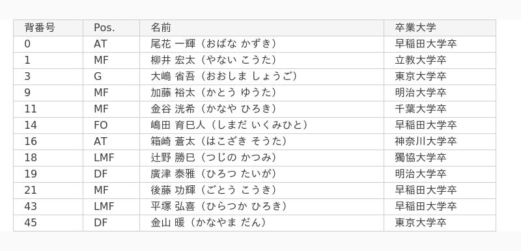
Task: Click 廣津 泰雅 name cell
Action: (x=262, y=174)
